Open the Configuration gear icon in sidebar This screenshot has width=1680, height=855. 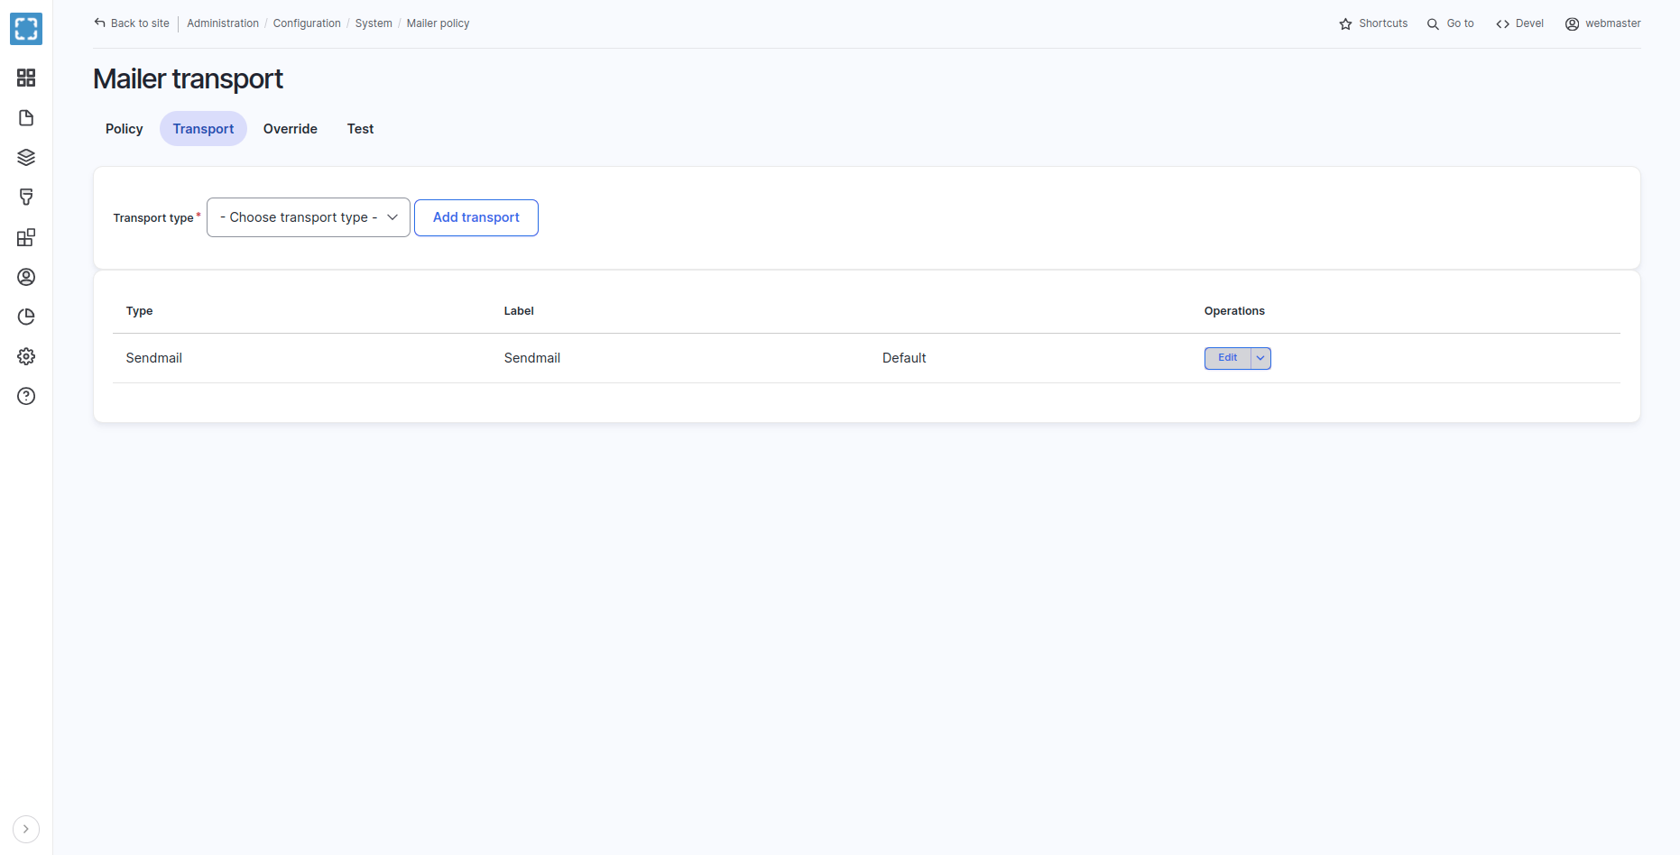tap(26, 356)
